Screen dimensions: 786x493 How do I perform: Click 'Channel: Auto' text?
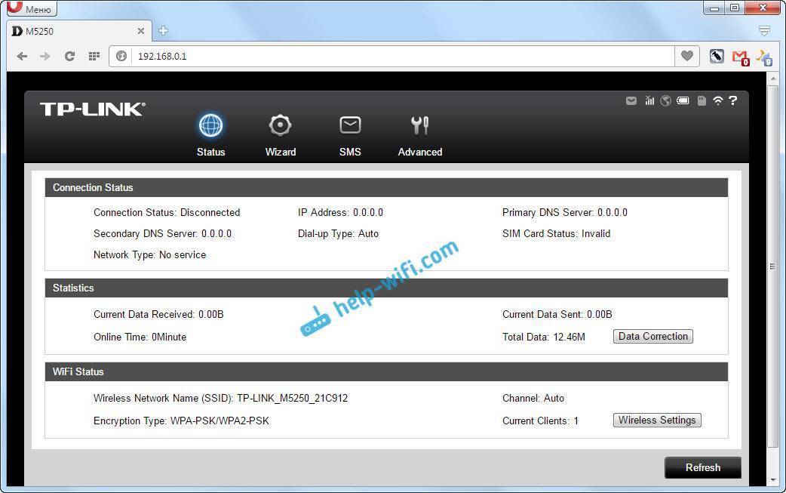[533, 398]
